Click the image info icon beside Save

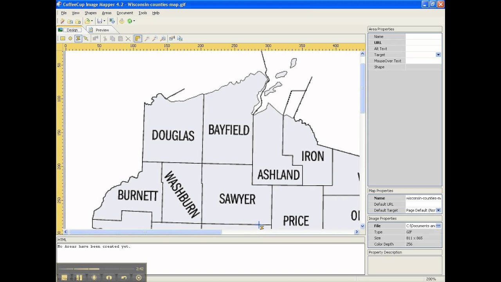point(112,21)
